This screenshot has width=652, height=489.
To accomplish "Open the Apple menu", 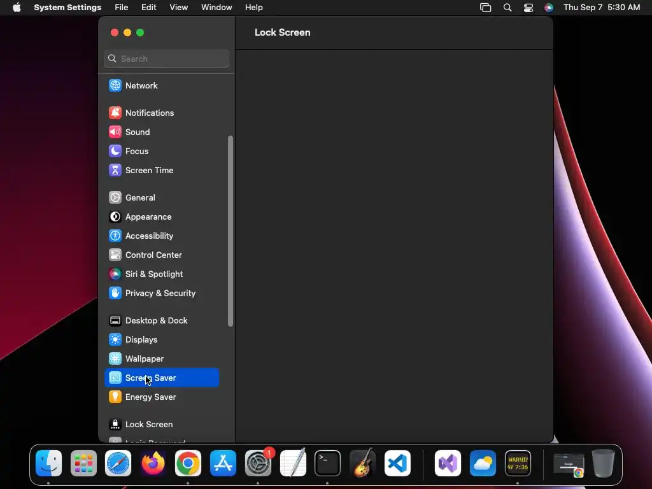I will (x=17, y=8).
